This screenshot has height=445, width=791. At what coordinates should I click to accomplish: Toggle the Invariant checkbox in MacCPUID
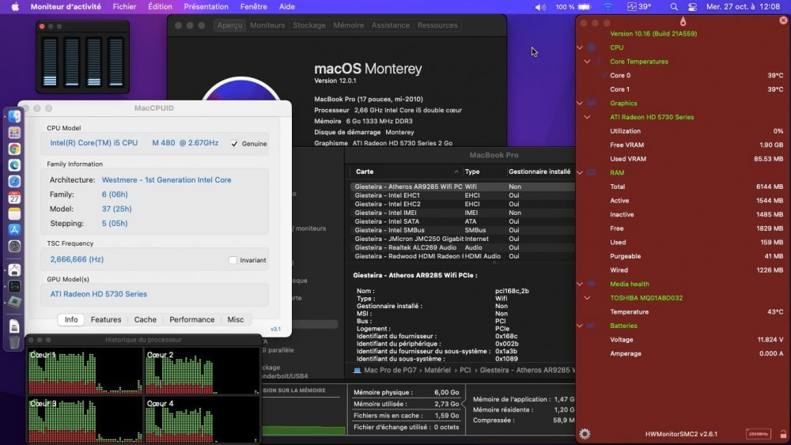(233, 260)
